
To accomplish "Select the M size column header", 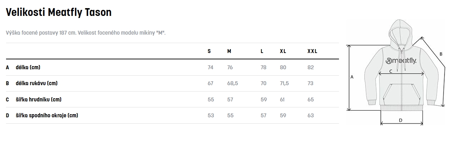I will point(229,51).
